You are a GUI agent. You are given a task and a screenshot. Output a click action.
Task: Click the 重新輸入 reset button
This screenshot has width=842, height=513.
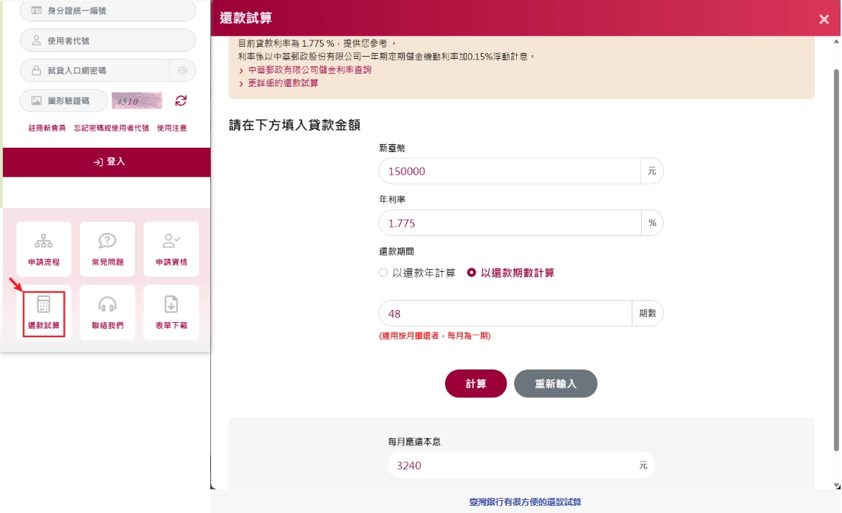pyautogui.click(x=556, y=384)
